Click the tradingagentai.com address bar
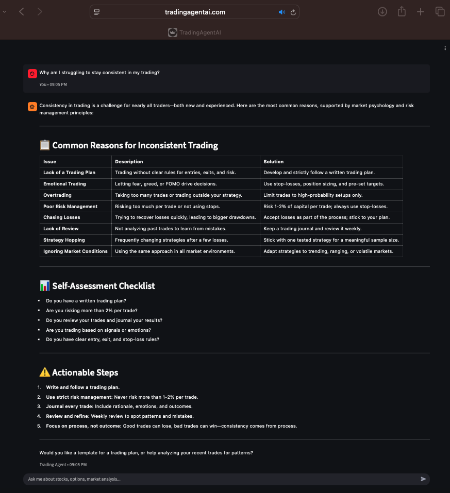Viewport: 450px width, 493px height. coord(195,12)
